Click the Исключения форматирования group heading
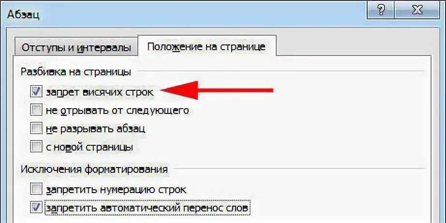This screenshot has width=446, height=223. [x=94, y=169]
